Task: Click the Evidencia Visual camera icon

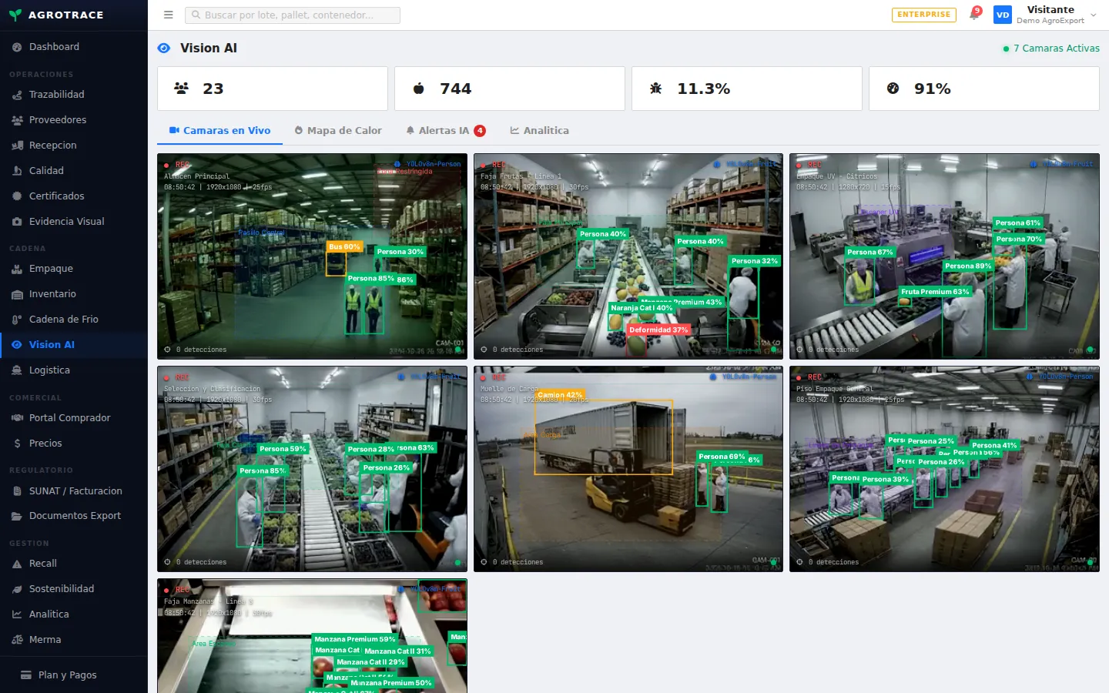Action: click(x=17, y=222)
